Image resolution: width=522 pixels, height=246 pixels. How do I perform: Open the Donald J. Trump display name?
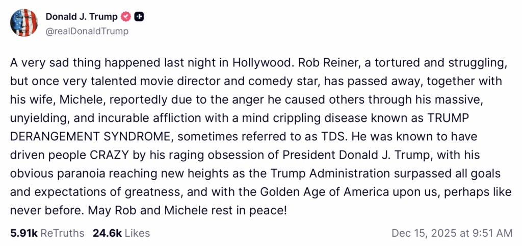(81, 17)
